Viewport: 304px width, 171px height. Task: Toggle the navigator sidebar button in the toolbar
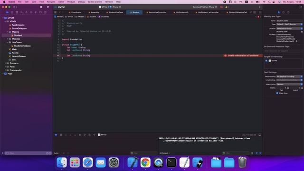click(x=15, y=7)
